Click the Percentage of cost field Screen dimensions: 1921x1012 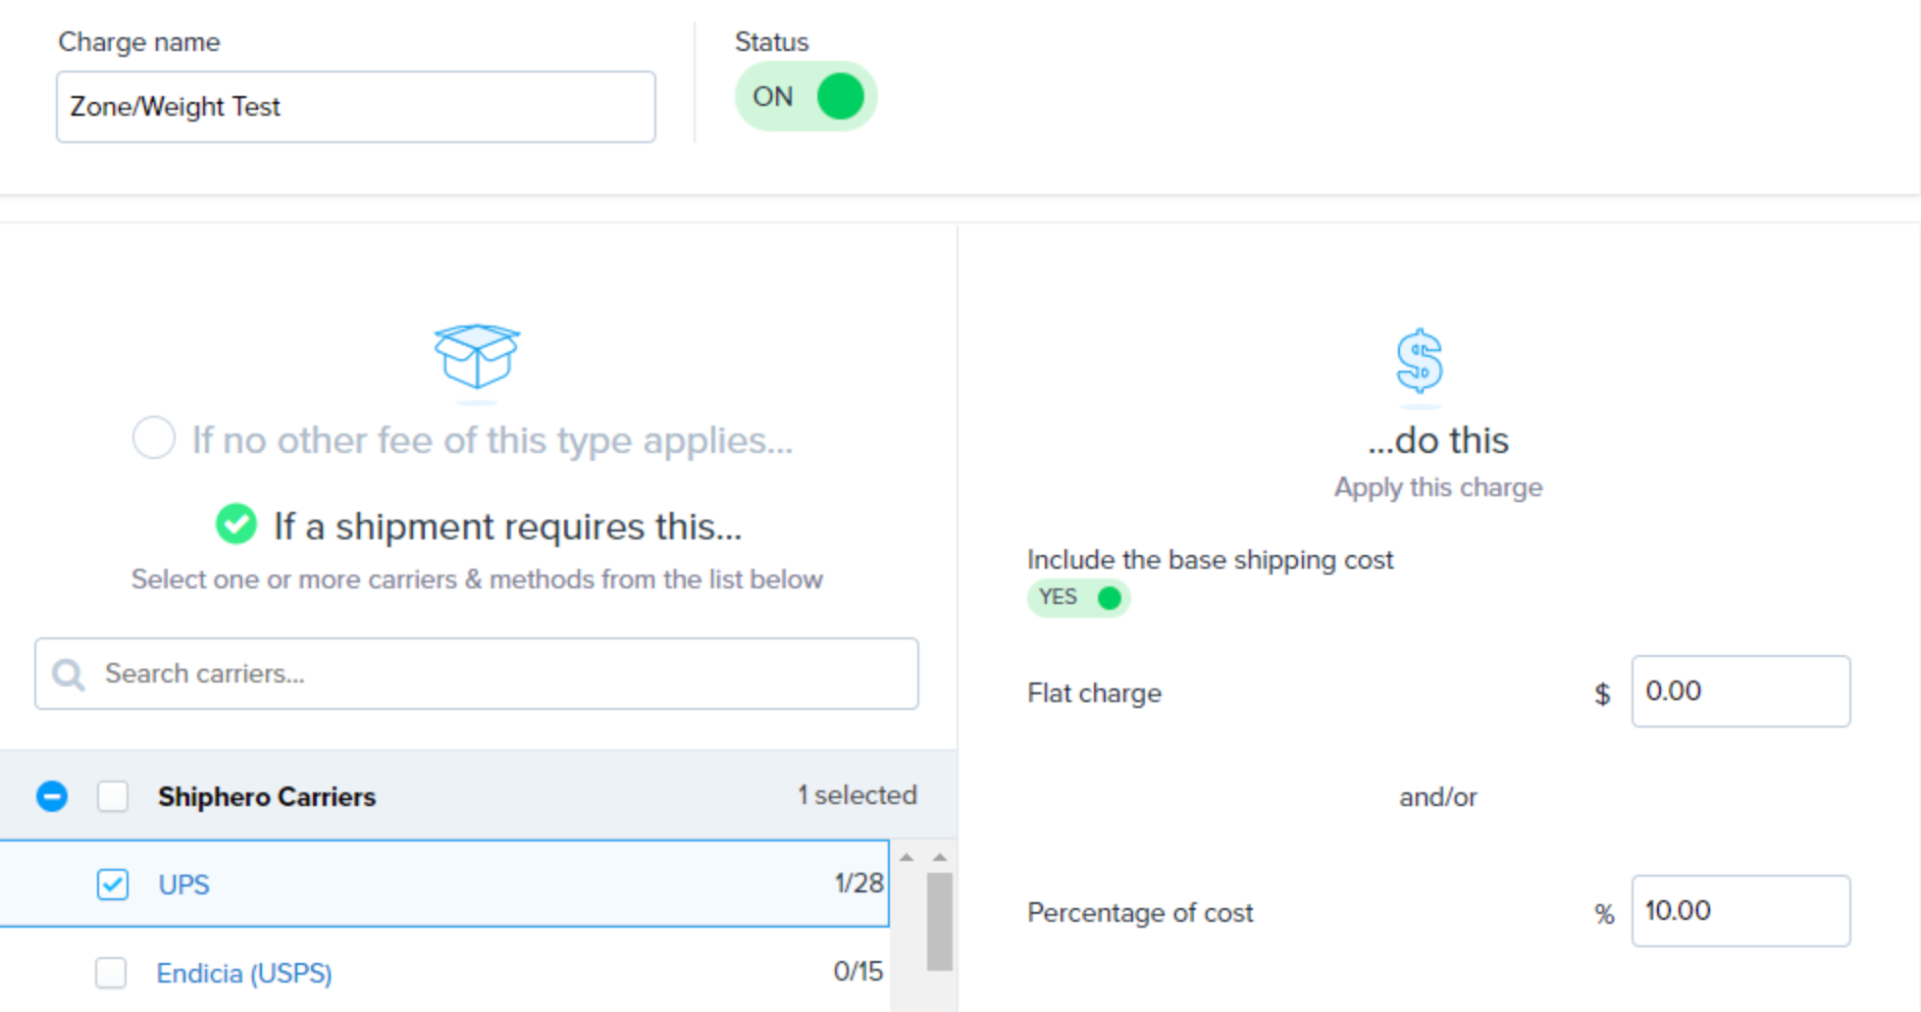tap(1740, 911)
